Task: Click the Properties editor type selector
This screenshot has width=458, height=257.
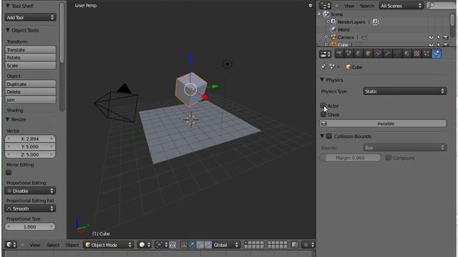Action: pos(325,54)
